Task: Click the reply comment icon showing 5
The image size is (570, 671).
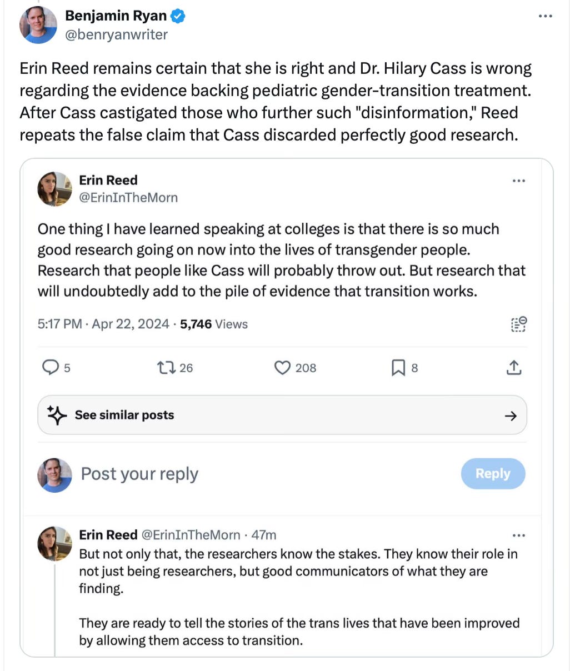Action: click(51, 367)
